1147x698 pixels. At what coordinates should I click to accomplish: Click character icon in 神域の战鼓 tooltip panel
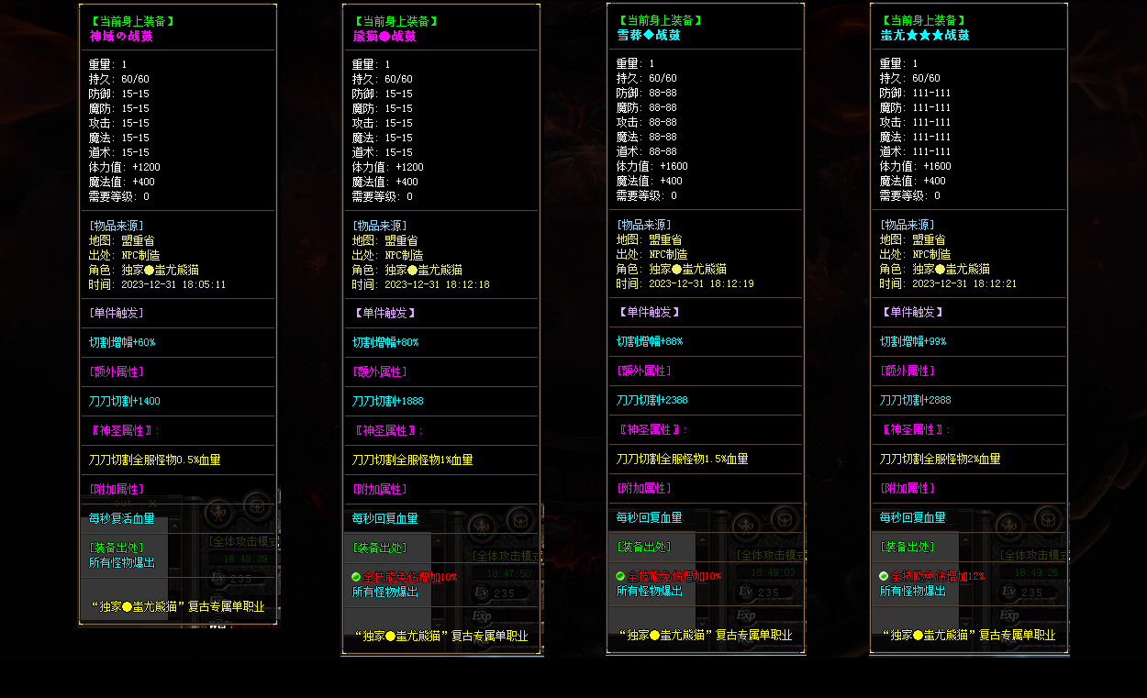coord(217,512)
